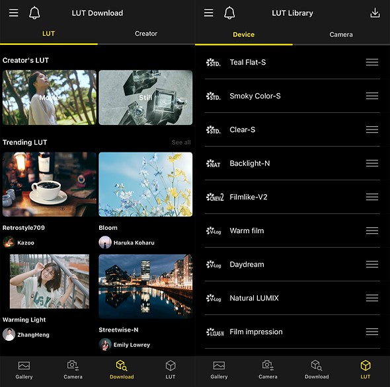Tap reorder handle for Natural LUMIX
Screen dimensions: 390x387
coord(372,298)
